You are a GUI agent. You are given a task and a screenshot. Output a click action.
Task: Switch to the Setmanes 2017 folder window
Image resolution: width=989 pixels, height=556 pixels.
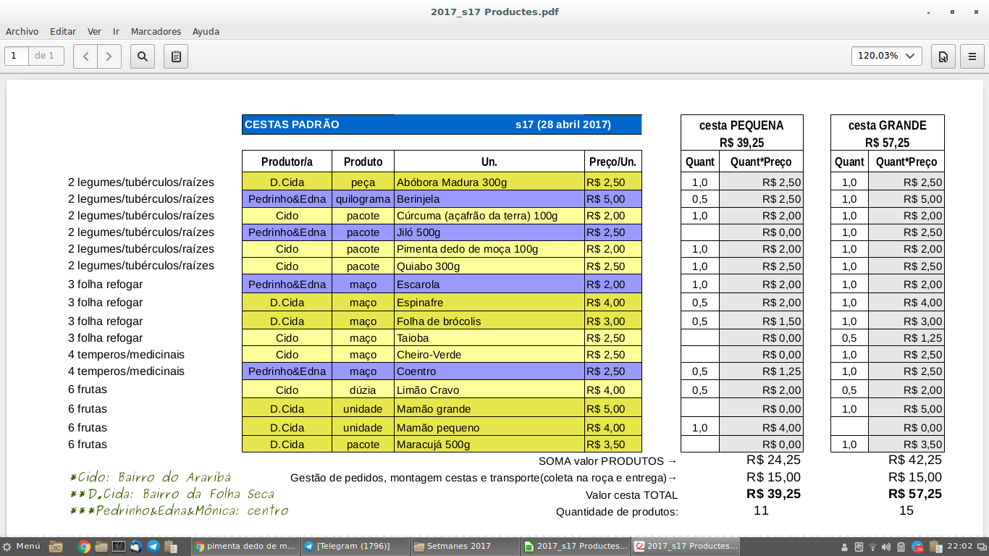465,547
